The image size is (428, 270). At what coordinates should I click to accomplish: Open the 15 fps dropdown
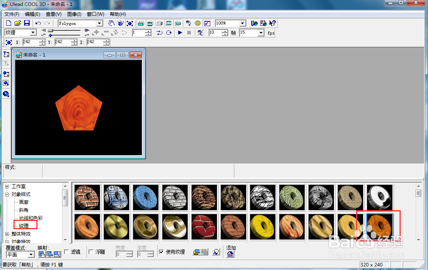261,33
